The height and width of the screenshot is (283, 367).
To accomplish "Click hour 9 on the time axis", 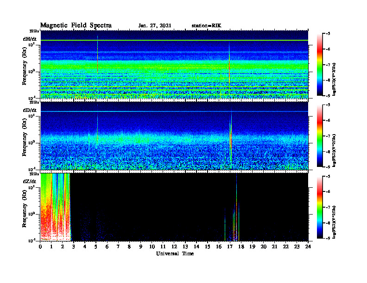I will point(141,247).
